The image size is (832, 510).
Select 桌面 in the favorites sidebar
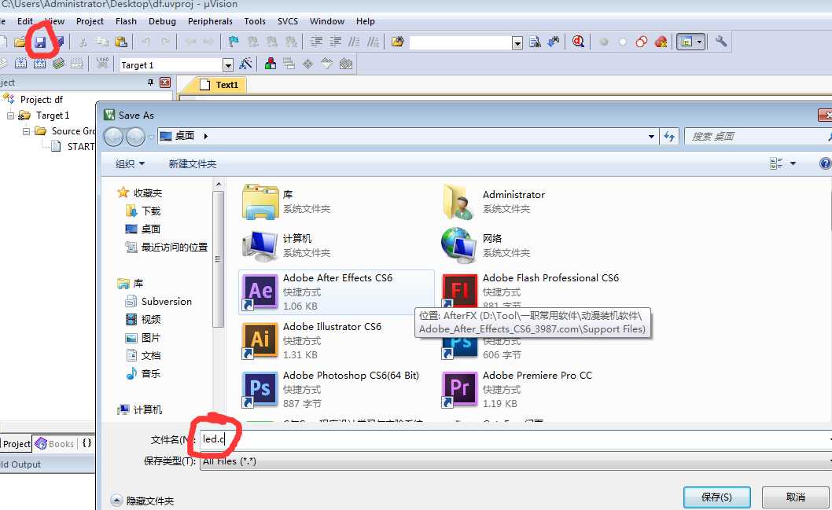click(143, 229)
